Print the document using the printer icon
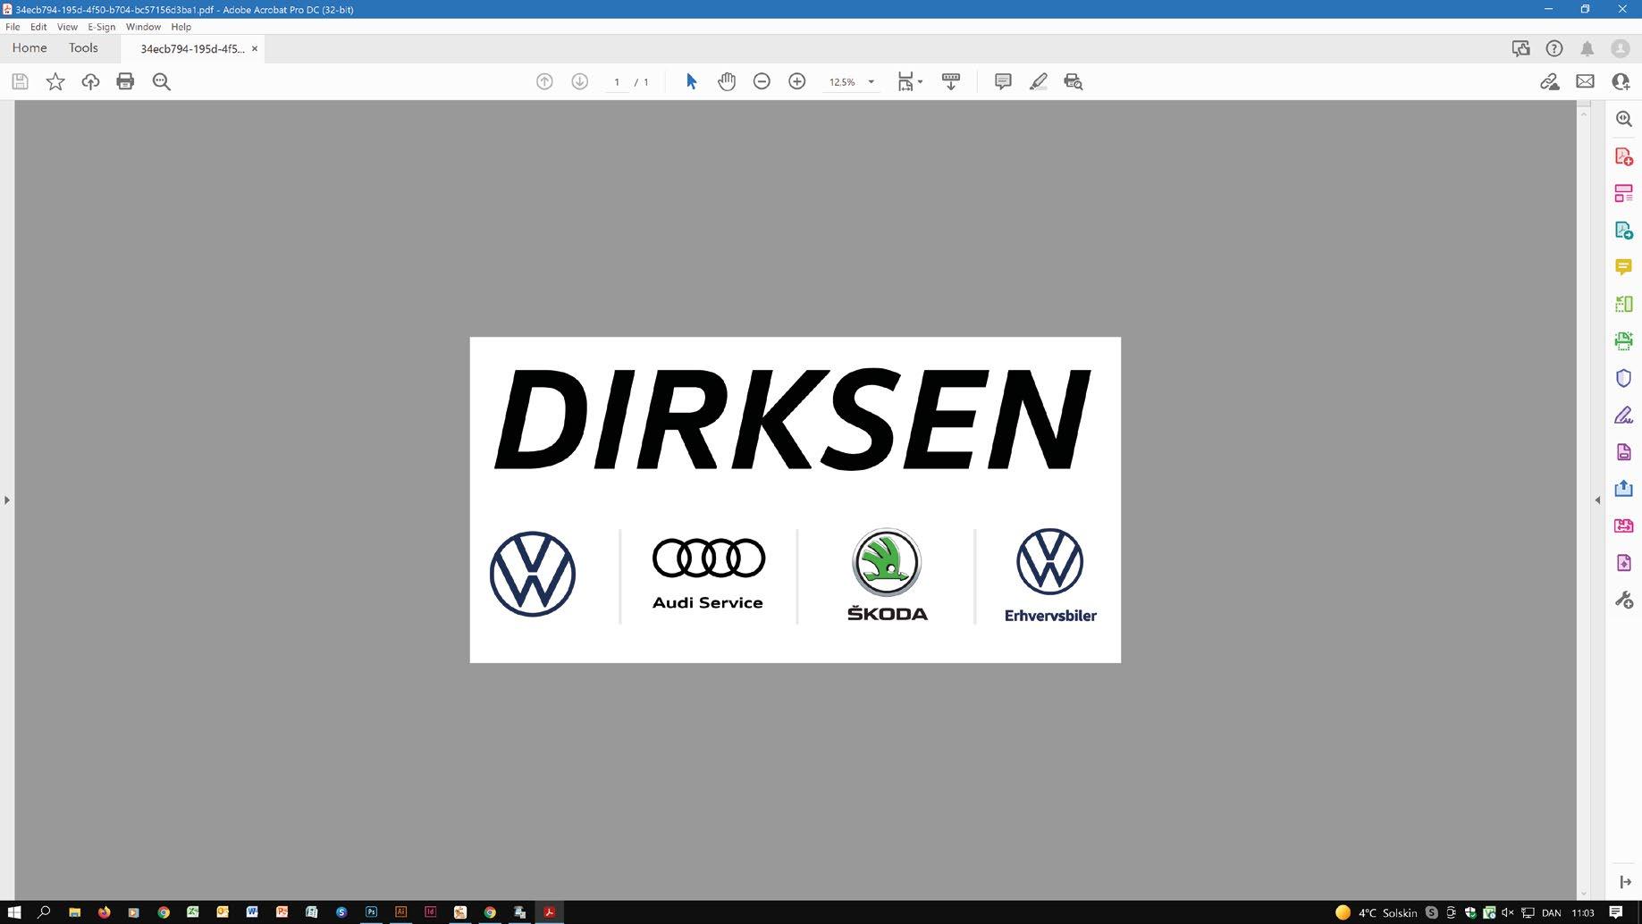This screenshot has height=924, width=1642. point(125,81)
